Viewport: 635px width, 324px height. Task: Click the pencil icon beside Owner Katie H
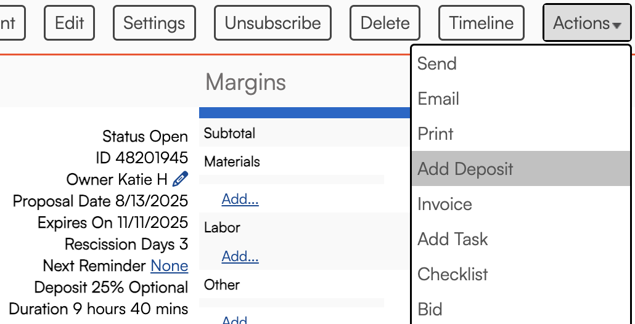(180, 179)
